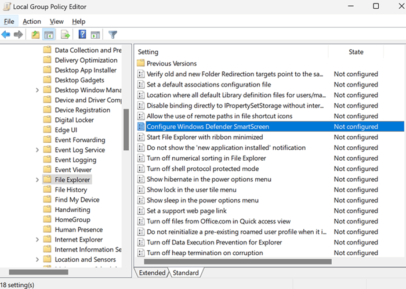
Task: Switch to the Extended tab
Action: pyautogui.click(x=152, y=273)
